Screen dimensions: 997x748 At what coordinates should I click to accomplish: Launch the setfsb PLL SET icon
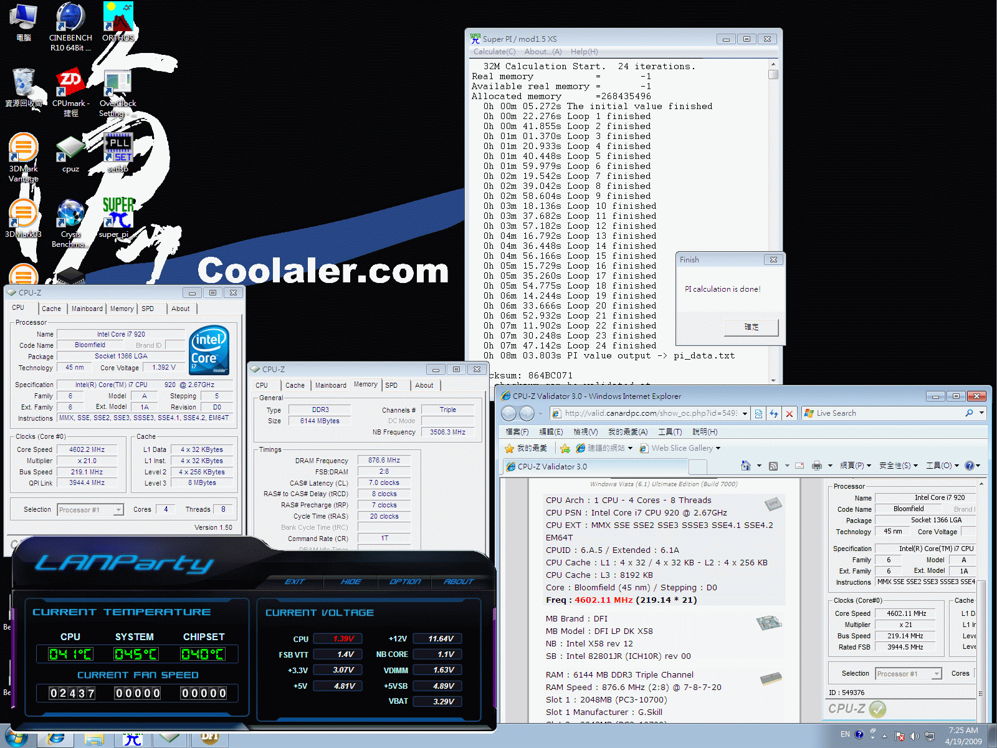pos(118,153)
